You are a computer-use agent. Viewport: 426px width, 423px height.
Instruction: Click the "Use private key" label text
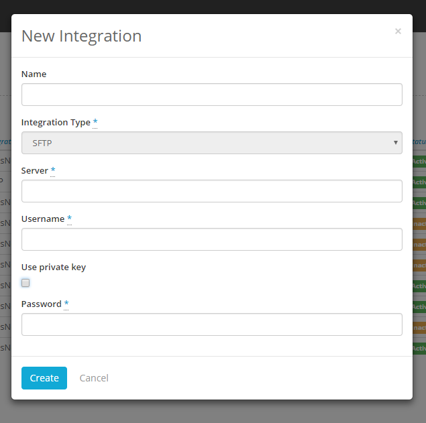[54, 267]
